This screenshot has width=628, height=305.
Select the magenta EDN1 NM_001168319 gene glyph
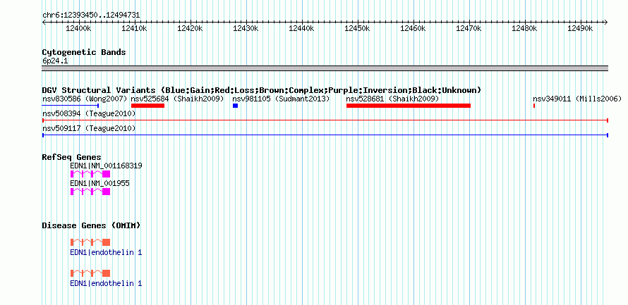click(x=90, y=174)
